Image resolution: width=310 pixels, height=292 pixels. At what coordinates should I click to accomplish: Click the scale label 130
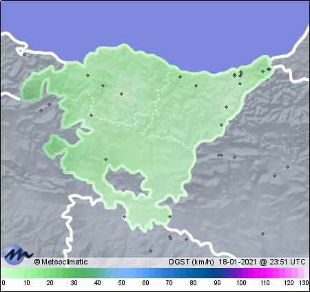[x=304, y=283]
